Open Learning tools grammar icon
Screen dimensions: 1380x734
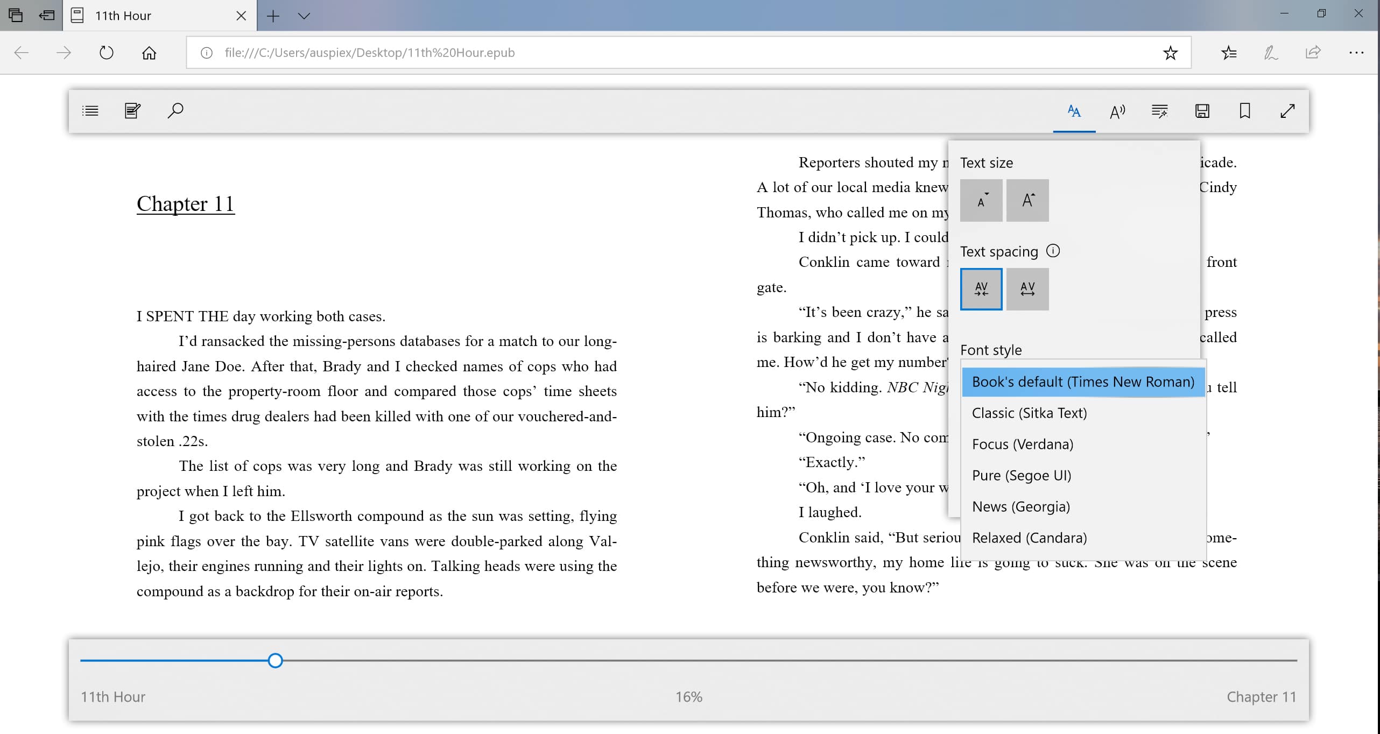(x=1159, y=111)
